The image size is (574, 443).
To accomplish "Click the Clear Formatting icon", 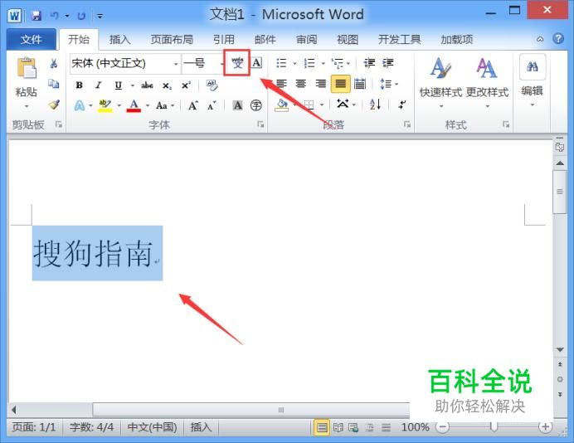I will coord(212,85).
